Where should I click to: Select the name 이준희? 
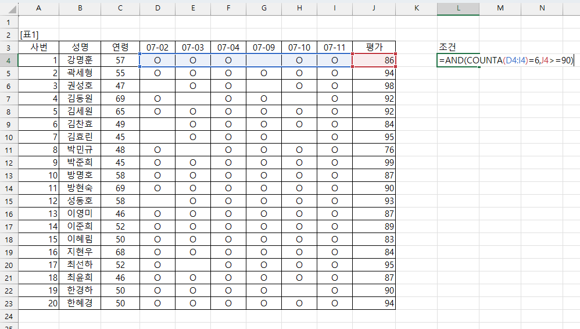[x=80, y=227]
